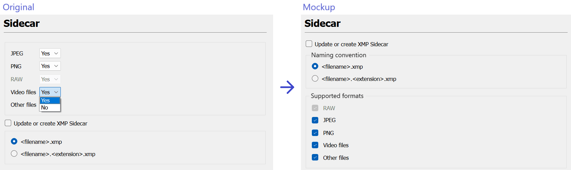Open the JPEG Yes dropdown in Original
The image size is (571, 170).
point(50,53)
